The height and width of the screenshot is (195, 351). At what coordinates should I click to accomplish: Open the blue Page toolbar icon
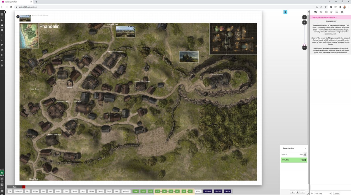pyautogui.click(x=285, y=12)
